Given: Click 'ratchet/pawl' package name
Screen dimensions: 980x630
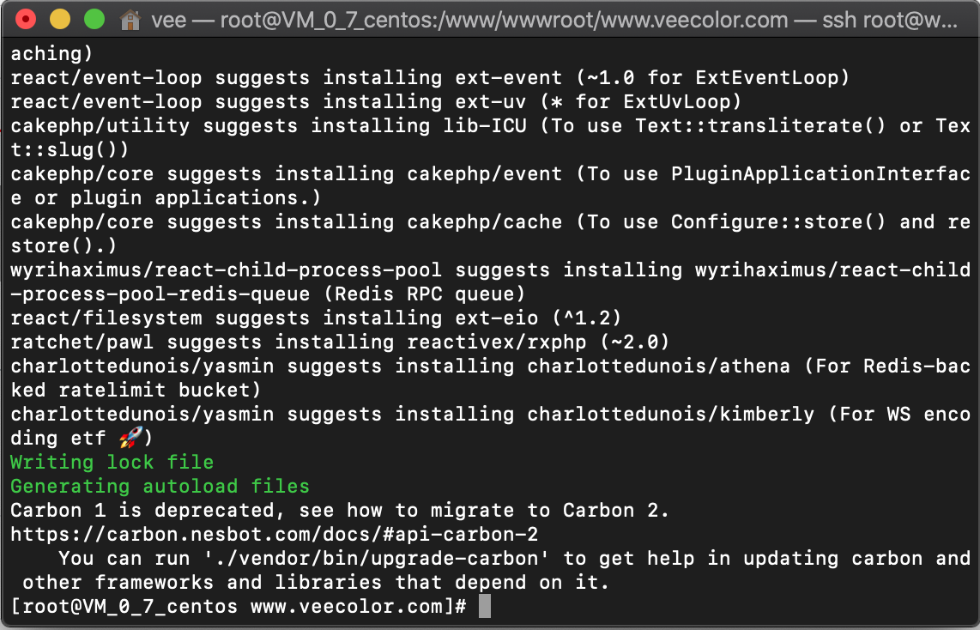Looking at the screenshot, I should (x=82, y=342).
